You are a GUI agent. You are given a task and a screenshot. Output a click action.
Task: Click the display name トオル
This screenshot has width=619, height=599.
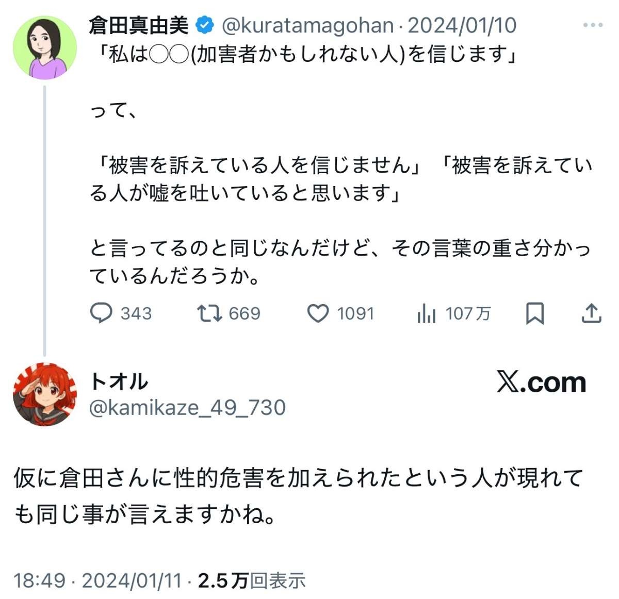point(119,382)
